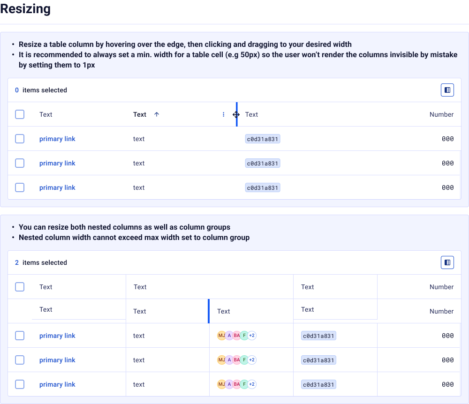Click the 000 value in second table's last row
469x404 pixels.
[x=448, y=384]
